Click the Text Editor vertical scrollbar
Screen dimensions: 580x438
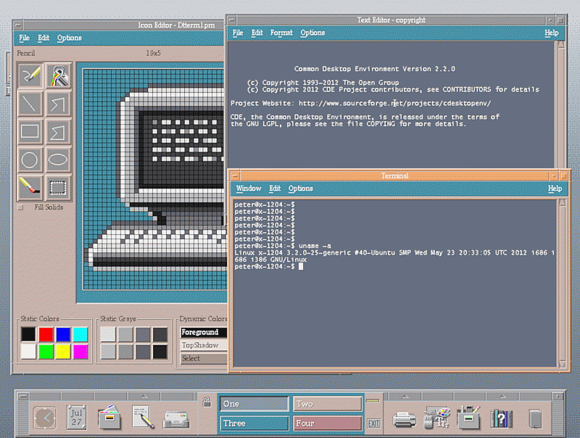(561, 104)
